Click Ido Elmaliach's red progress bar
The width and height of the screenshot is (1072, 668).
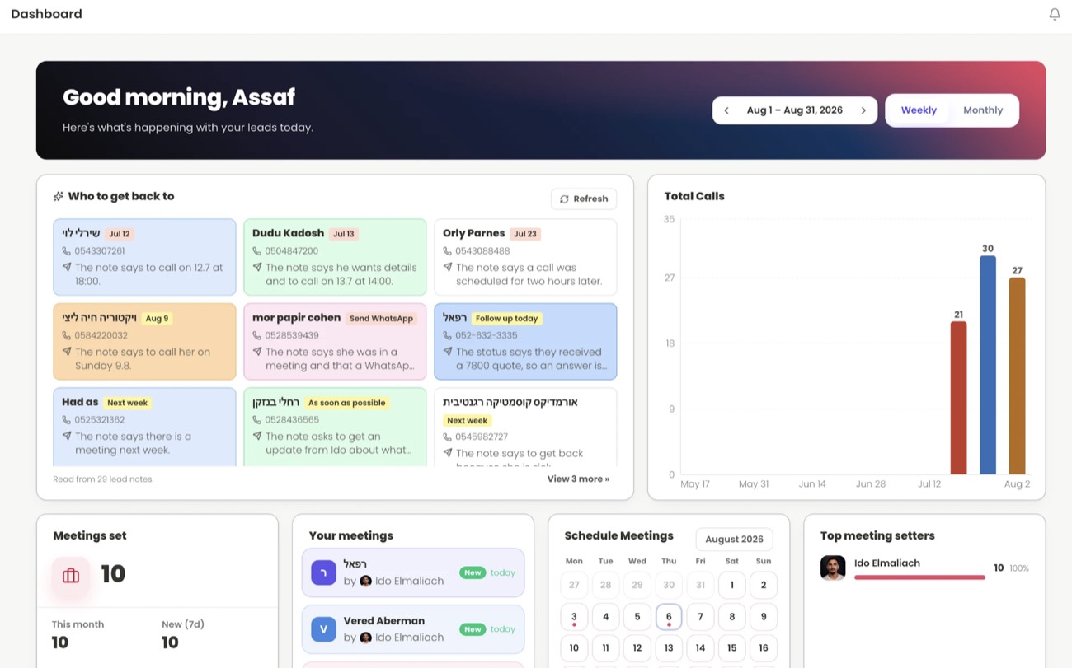pos(919,577)
